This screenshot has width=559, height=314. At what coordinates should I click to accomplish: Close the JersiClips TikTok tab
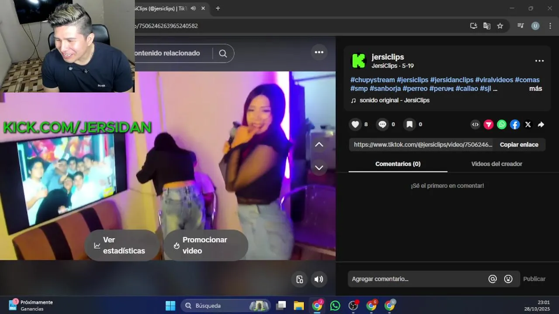pyautogui.click(x=203, y=8)
